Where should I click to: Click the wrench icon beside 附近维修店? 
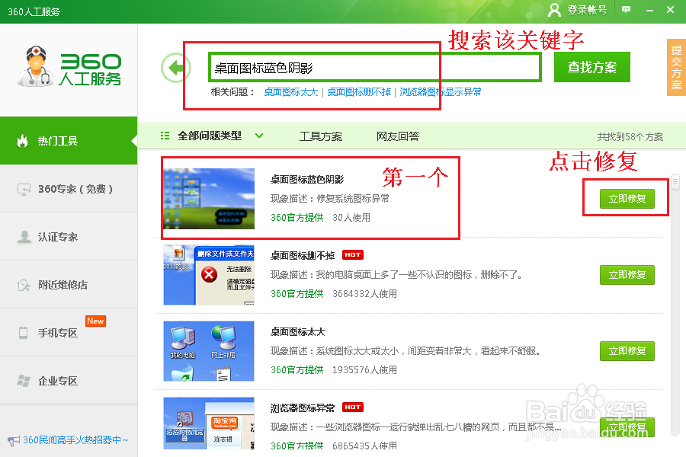[24, 285]
